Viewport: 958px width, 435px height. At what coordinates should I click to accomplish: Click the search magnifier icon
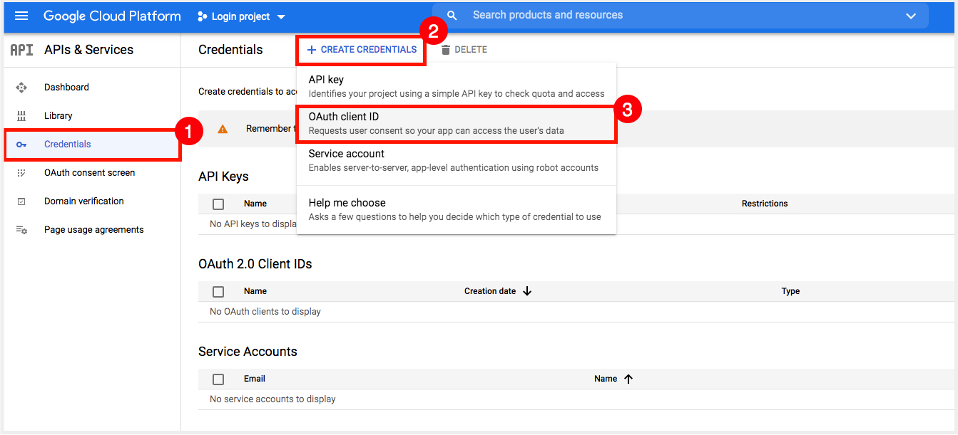click(452, 16)
